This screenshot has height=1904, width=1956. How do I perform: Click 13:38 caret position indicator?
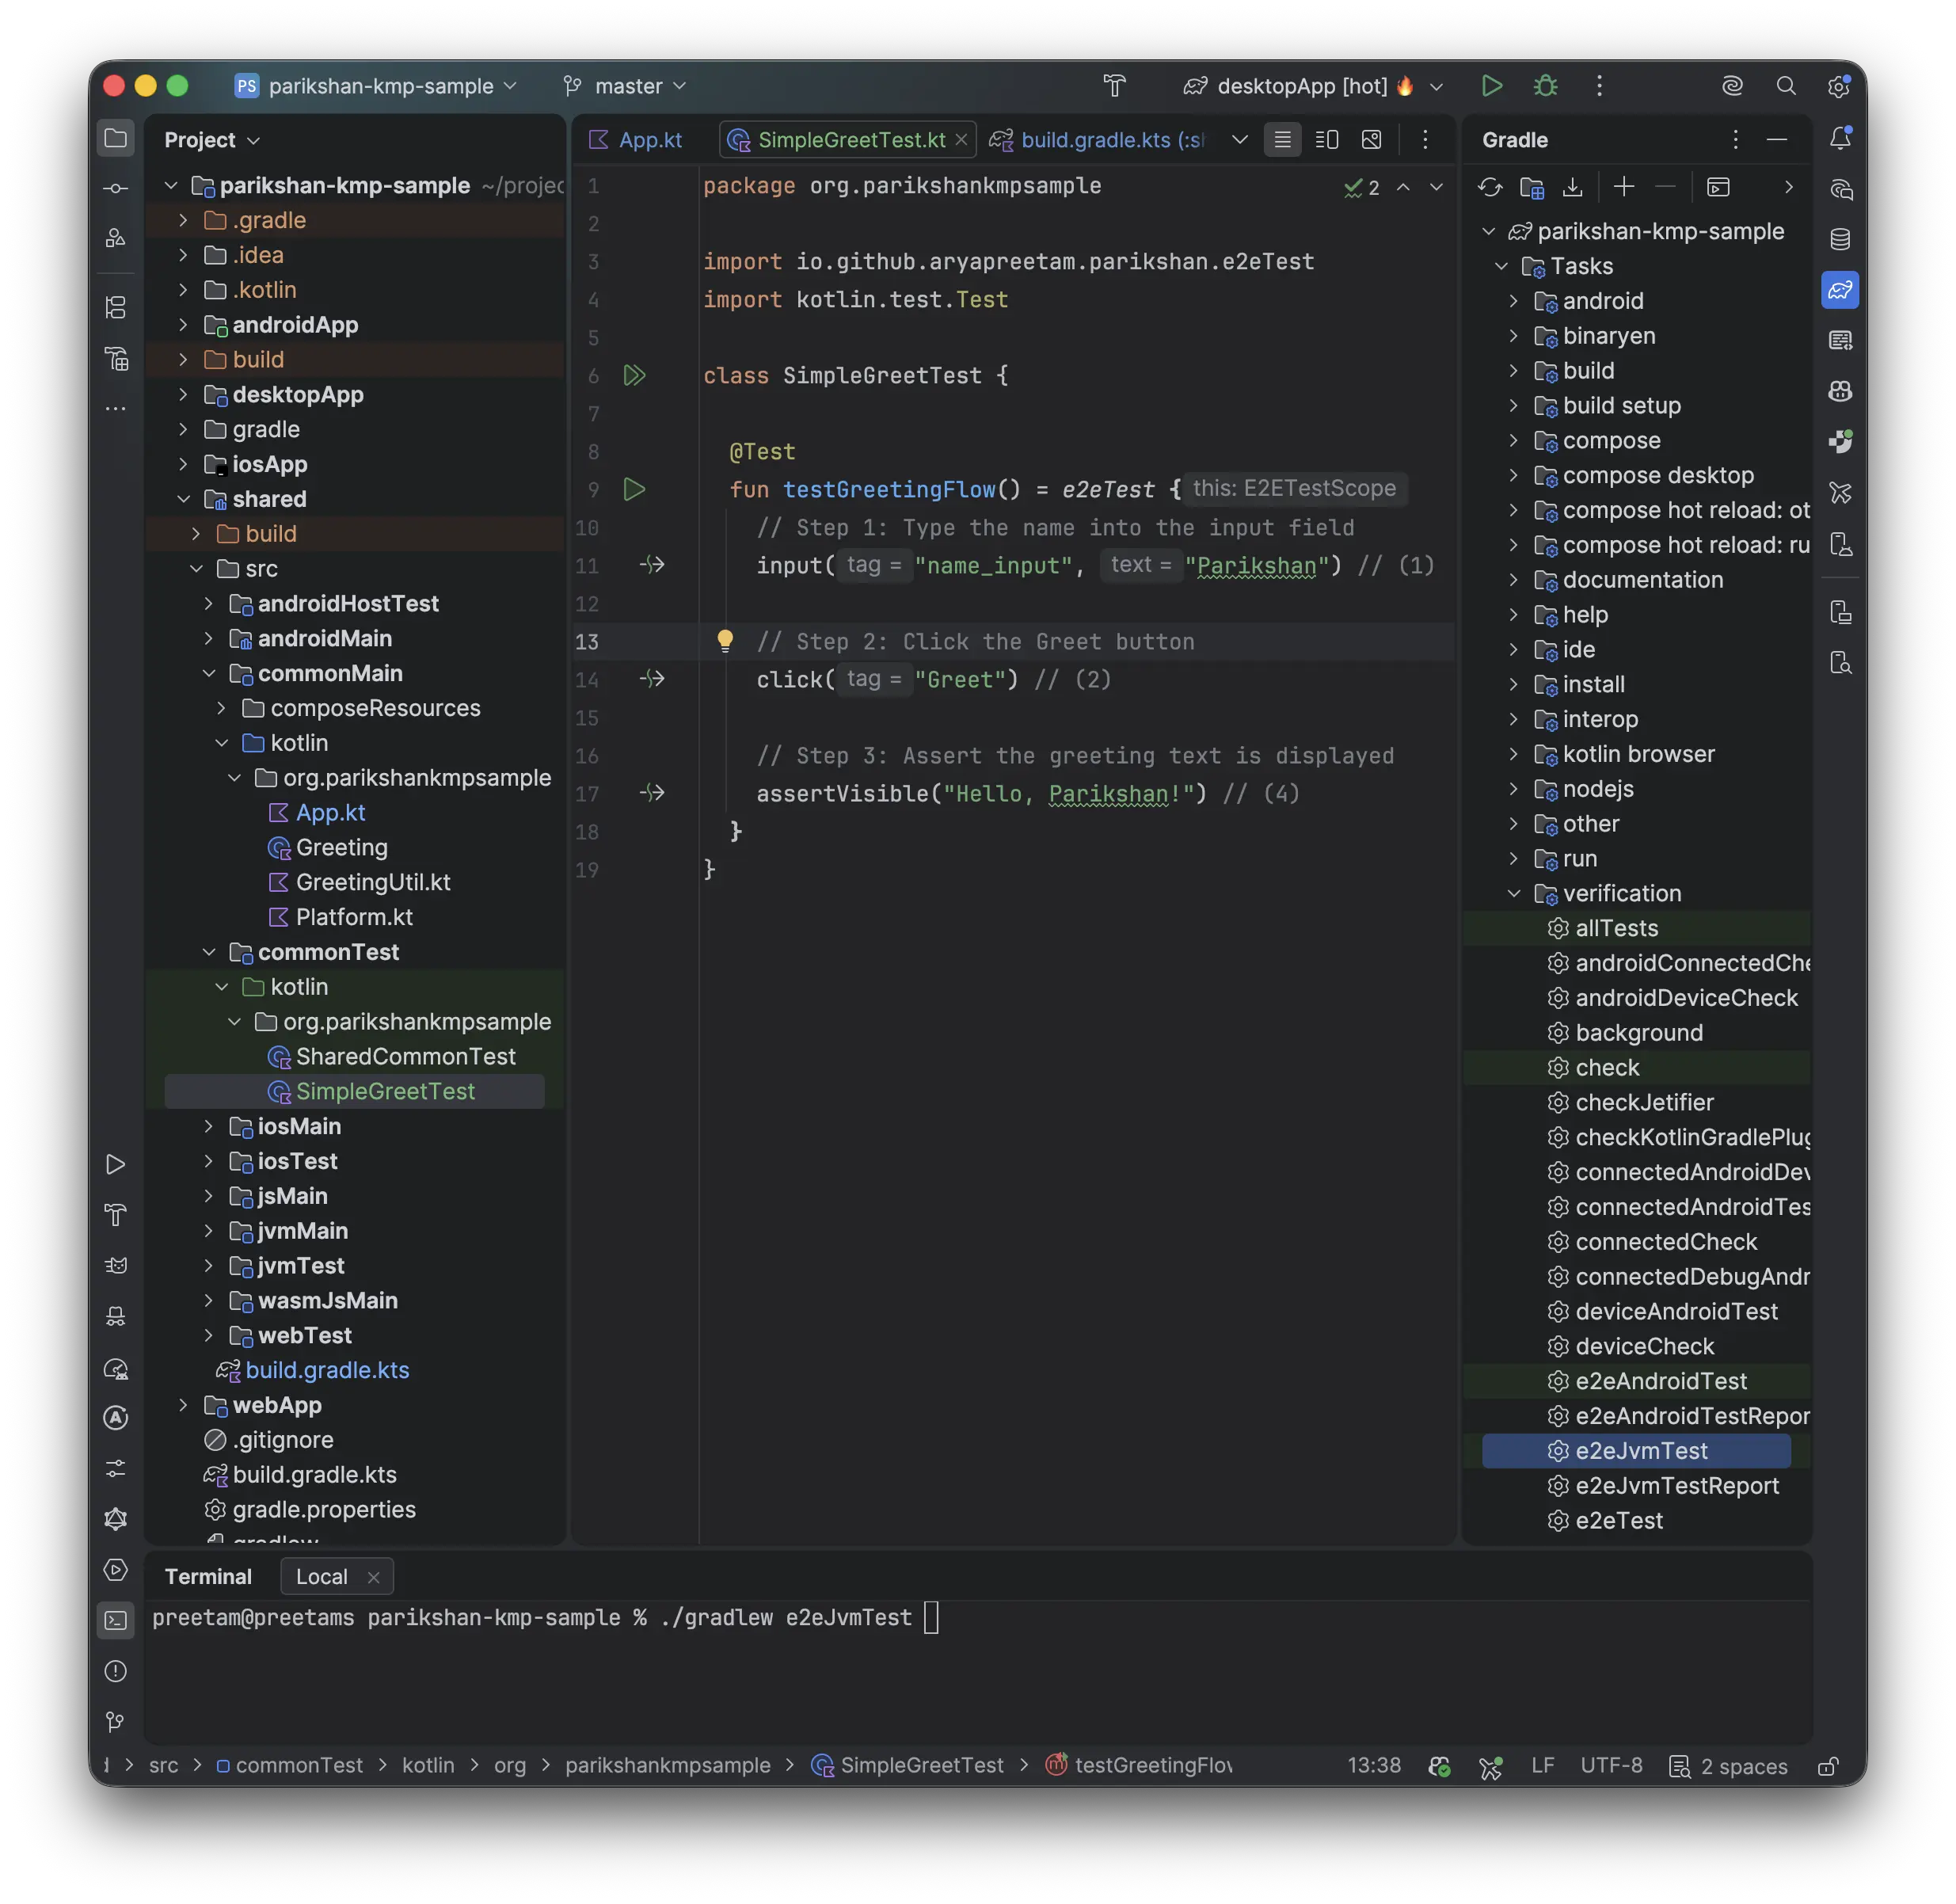point(1373,1766)
